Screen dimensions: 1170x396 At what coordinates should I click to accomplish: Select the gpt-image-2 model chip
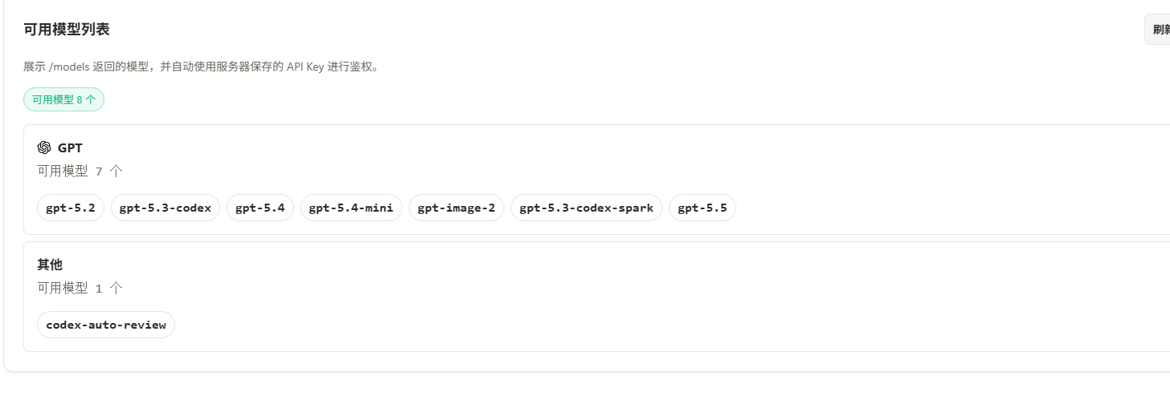pos(456,208)
